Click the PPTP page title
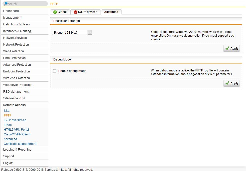246x171 pixels. 54,4
